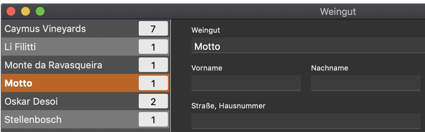Click the count badge 7 beside Caymus Vineyards
The height and width of the screenshot is (132, 425).
(153, 29)
